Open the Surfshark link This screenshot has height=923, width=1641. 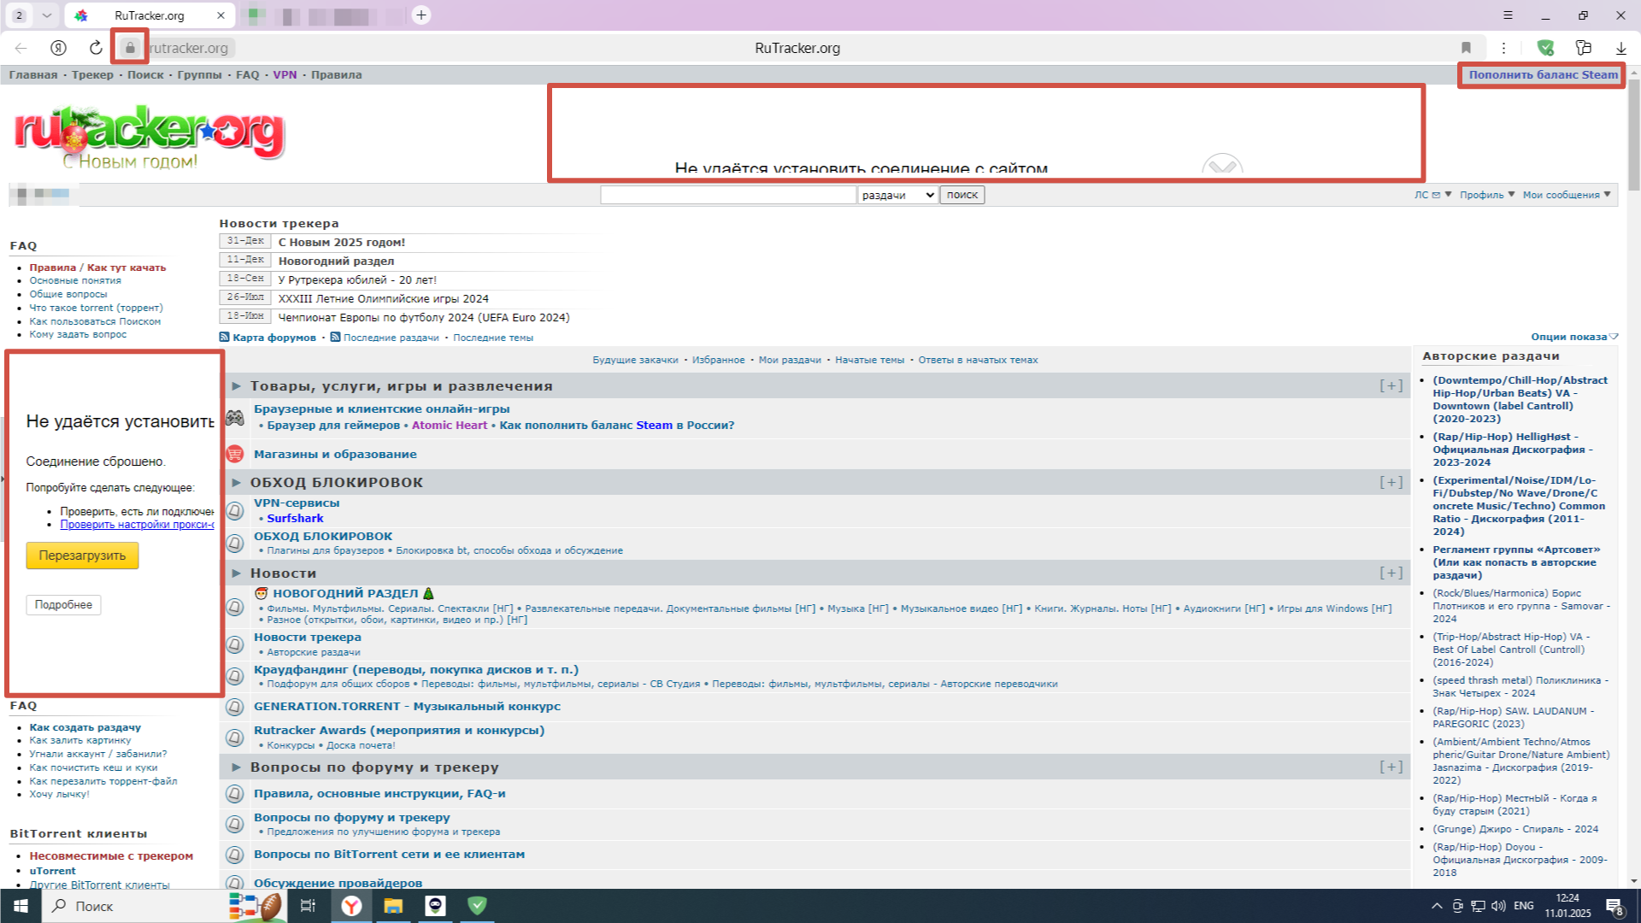(x=295, y=518)
